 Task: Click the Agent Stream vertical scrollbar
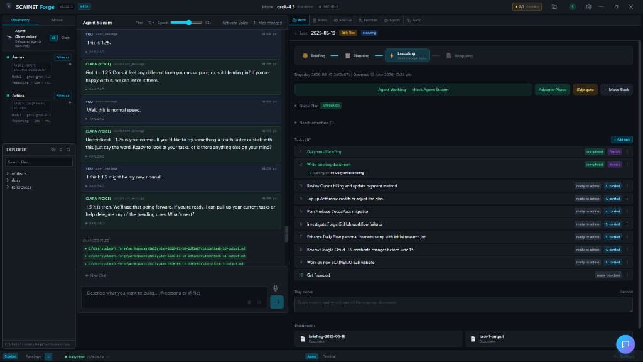(x=286, y=234)
